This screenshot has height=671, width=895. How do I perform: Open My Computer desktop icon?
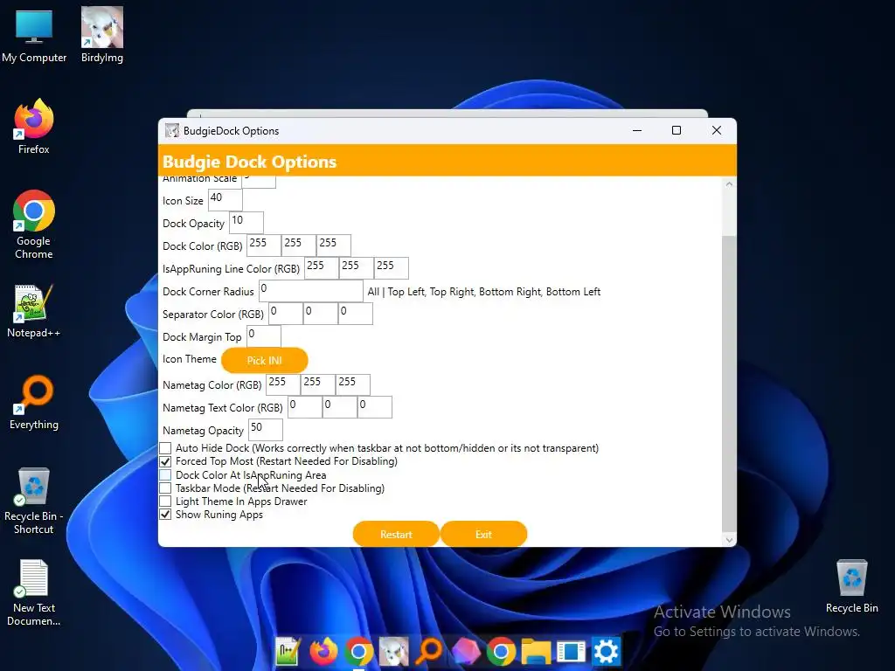34,36
